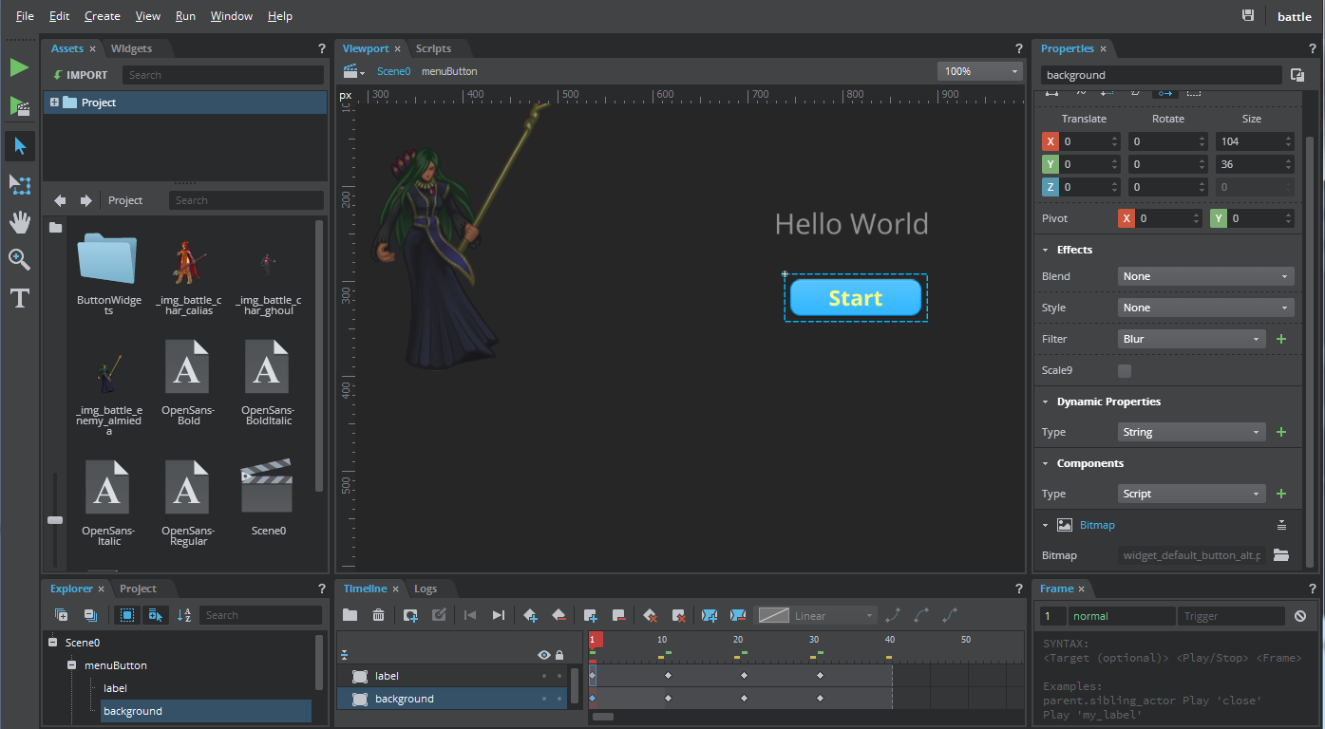The image size is (1325, 729).
Task: Toggle visibility dot for label layer
Action: point(544,676)
